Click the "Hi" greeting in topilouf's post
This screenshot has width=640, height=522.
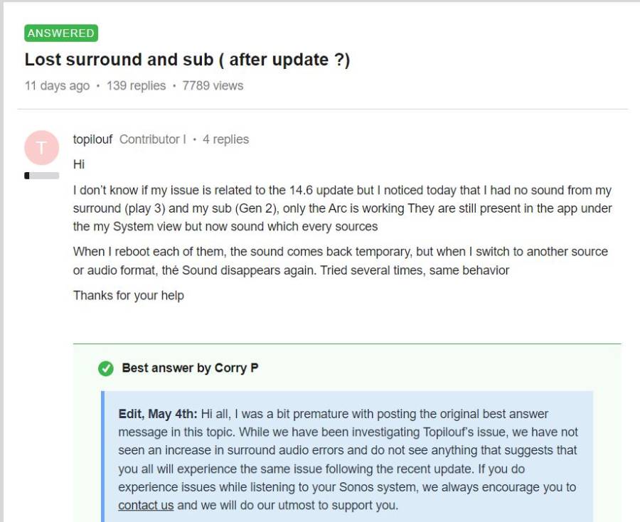tap(79, 164)
